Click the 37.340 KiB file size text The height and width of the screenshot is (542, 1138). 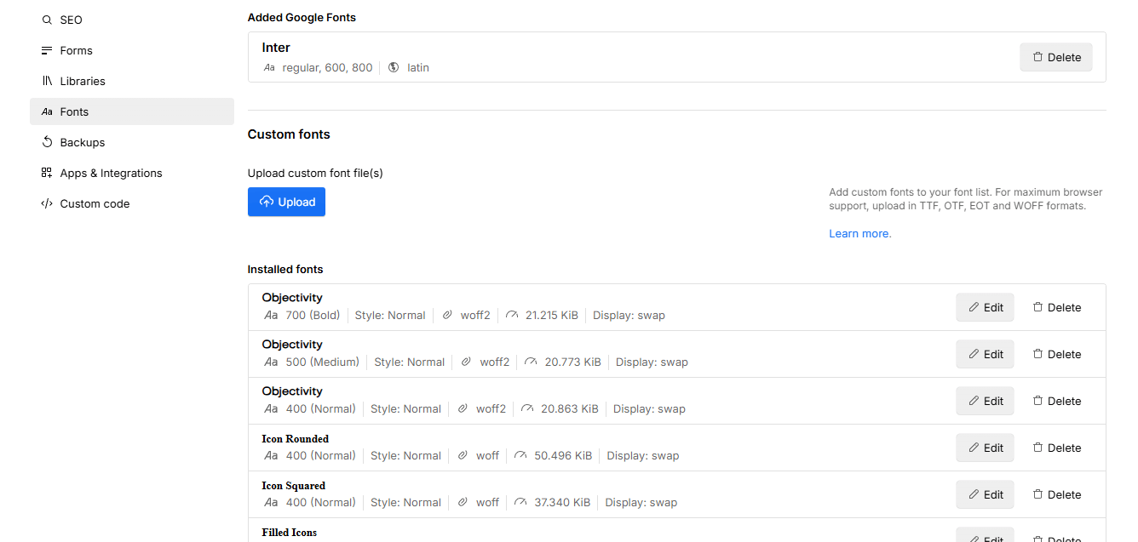pyautogui.click(x=562, y=502)
